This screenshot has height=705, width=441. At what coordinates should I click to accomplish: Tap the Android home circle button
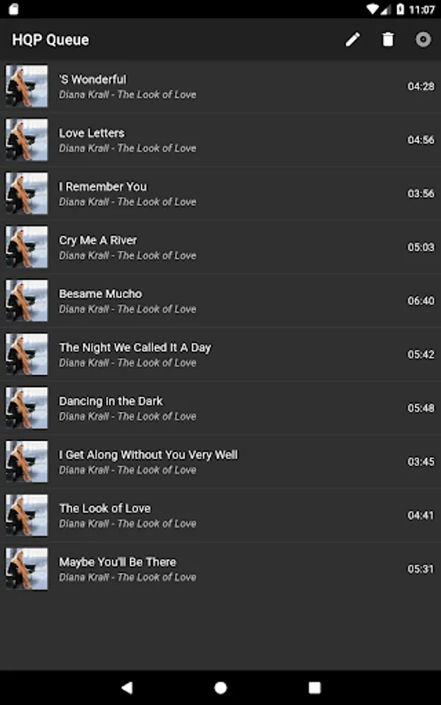[x=220, y=687]
